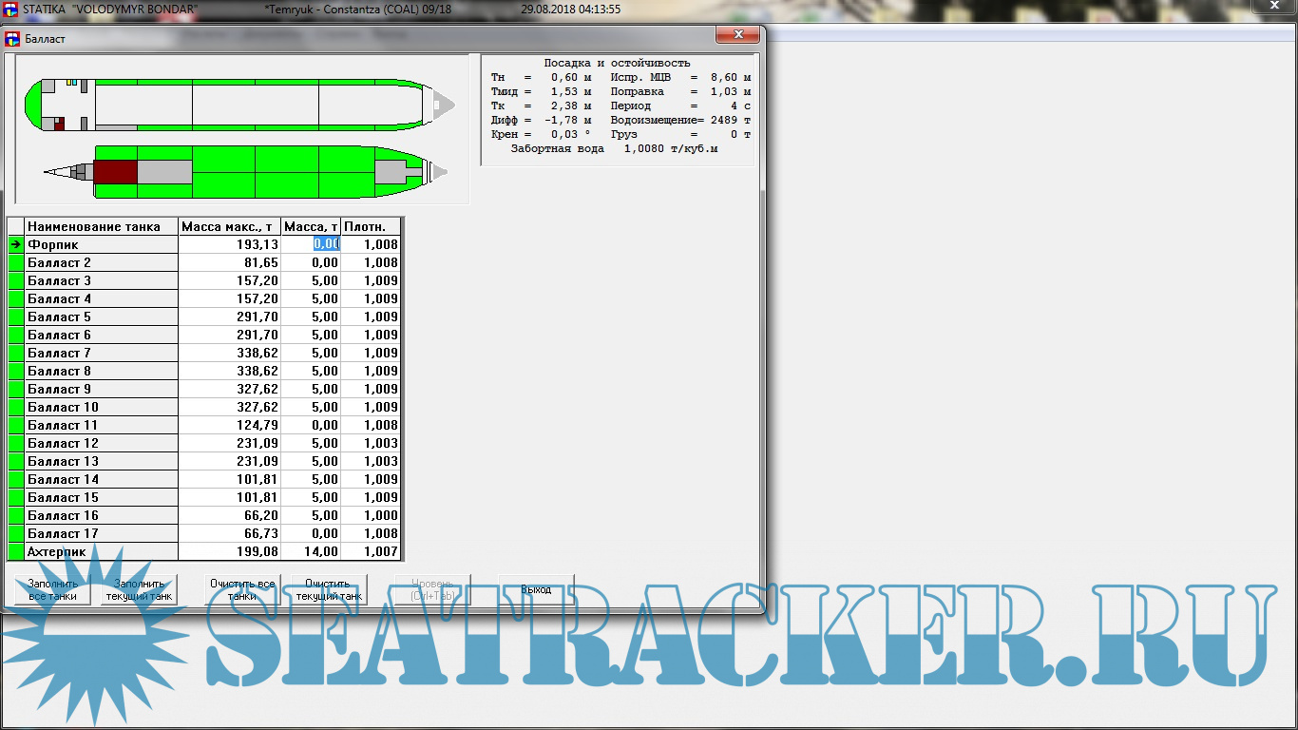1298x730 pixels.
Task: Click green status square beside Балласт 7
Action: 16,353
